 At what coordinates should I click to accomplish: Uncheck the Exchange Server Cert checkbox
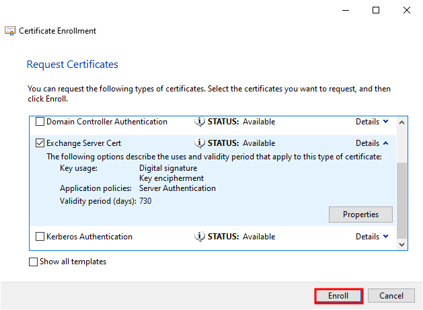pyautogui.click(x=40, y=143)
